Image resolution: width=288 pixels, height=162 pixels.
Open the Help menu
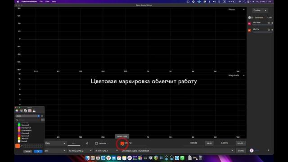(x=54, y=2)
